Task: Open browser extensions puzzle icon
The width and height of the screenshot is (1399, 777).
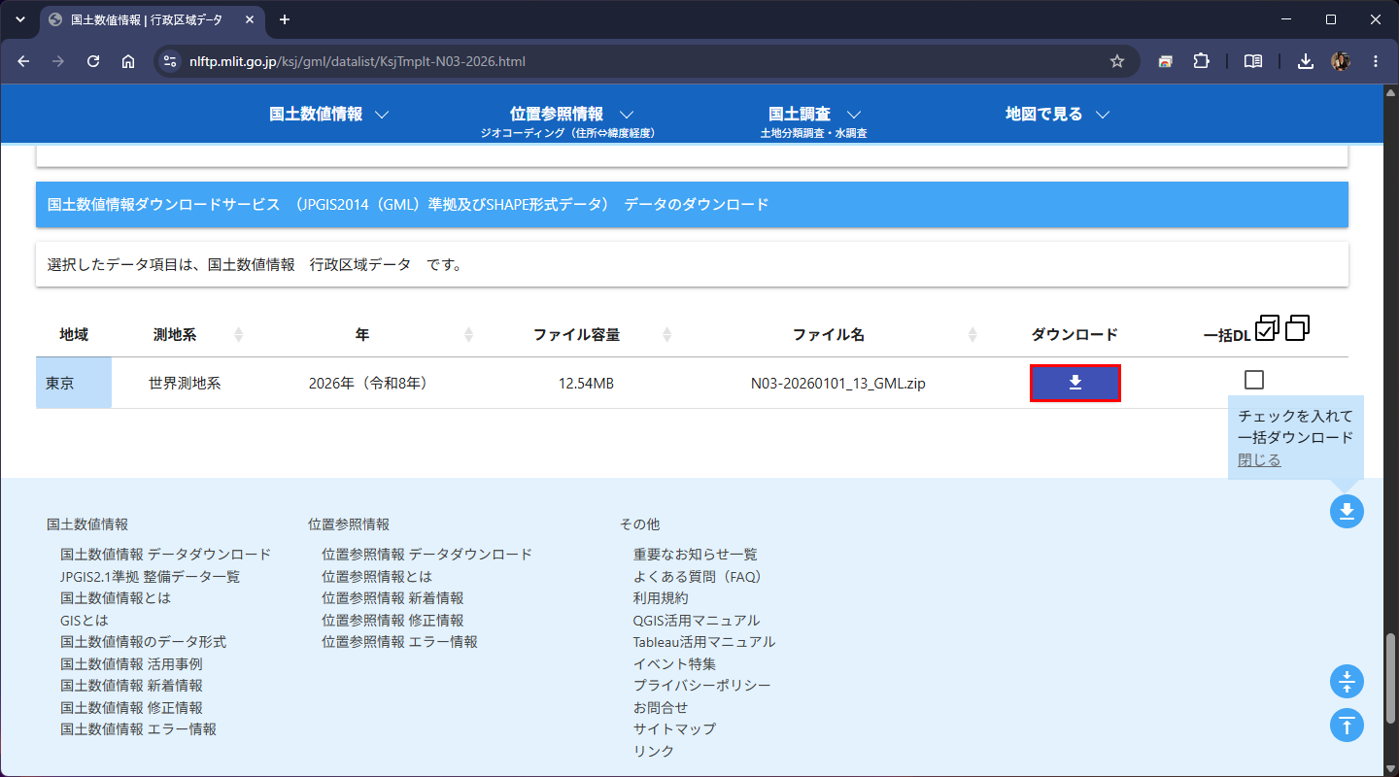Action: point(1201,61)
